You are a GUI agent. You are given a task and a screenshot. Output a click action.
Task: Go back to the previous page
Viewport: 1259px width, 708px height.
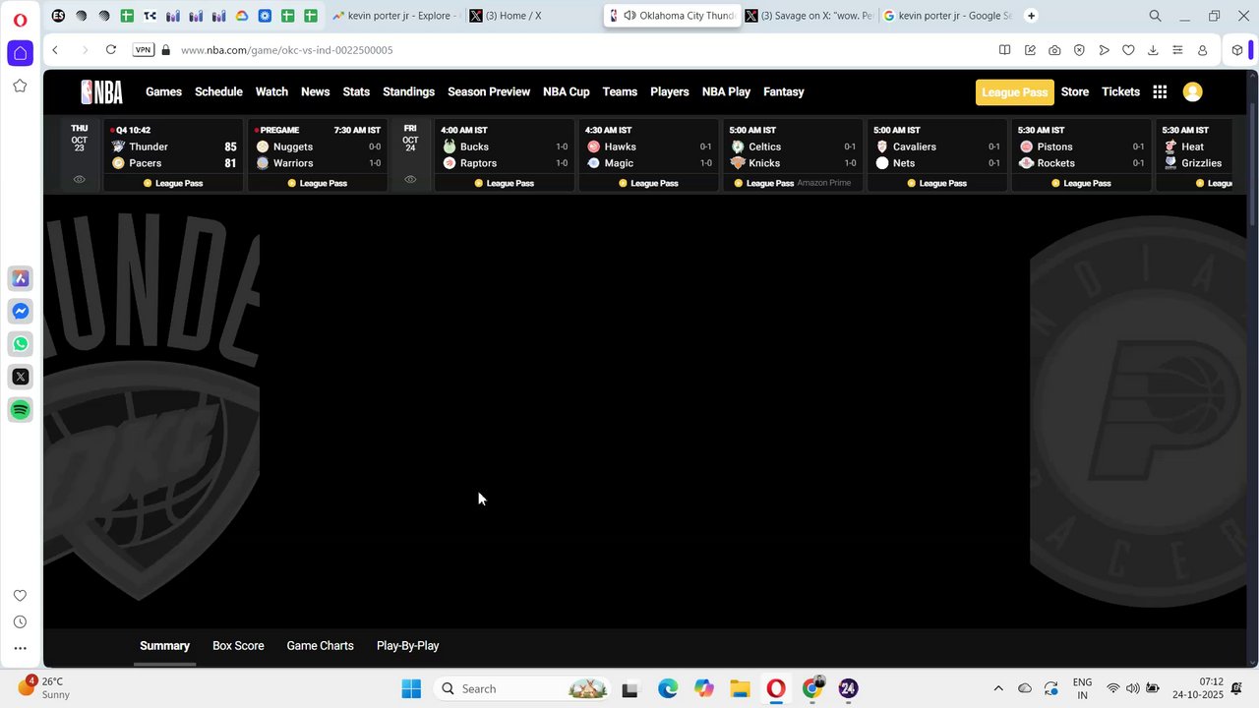click(x=55, y=50)
